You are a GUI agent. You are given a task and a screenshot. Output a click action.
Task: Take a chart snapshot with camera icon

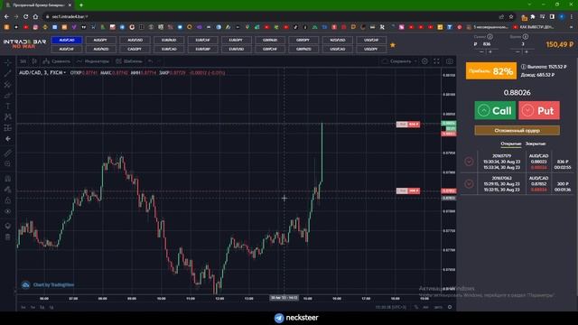[450, 61]
